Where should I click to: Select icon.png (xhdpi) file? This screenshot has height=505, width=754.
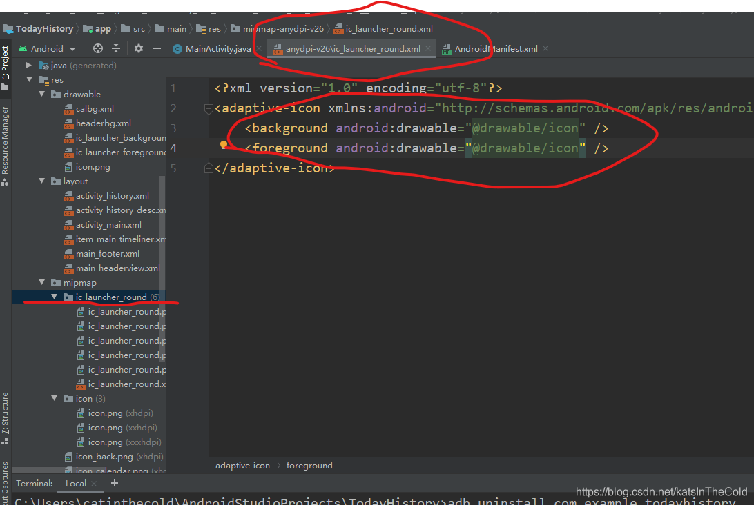[x=115, y=413]
